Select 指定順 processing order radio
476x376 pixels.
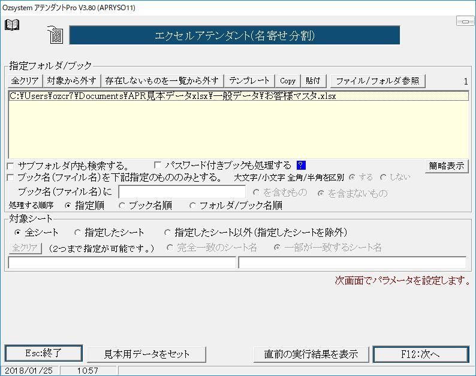coord(68,206)
